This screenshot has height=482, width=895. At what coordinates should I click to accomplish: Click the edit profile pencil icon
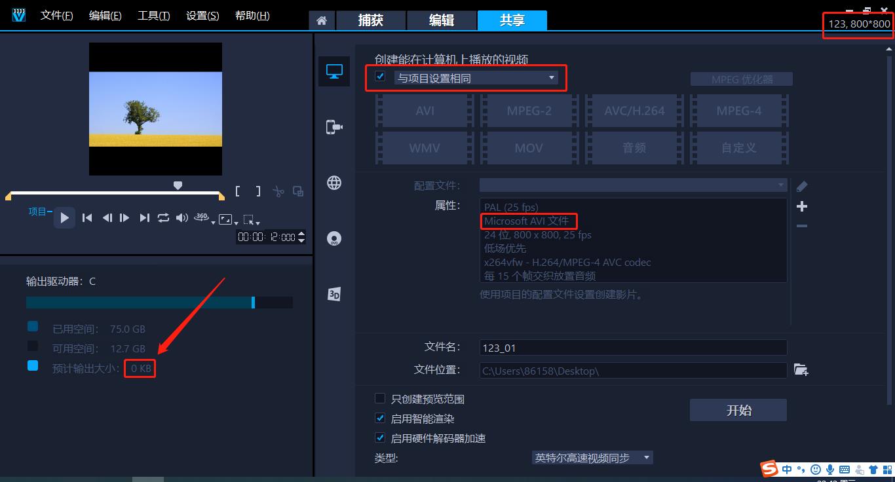(802, 186)
